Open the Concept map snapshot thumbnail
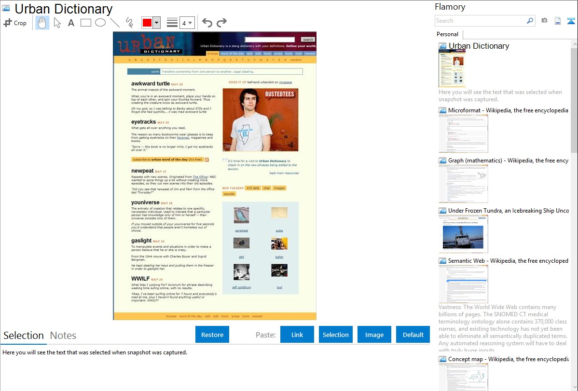 463,377
